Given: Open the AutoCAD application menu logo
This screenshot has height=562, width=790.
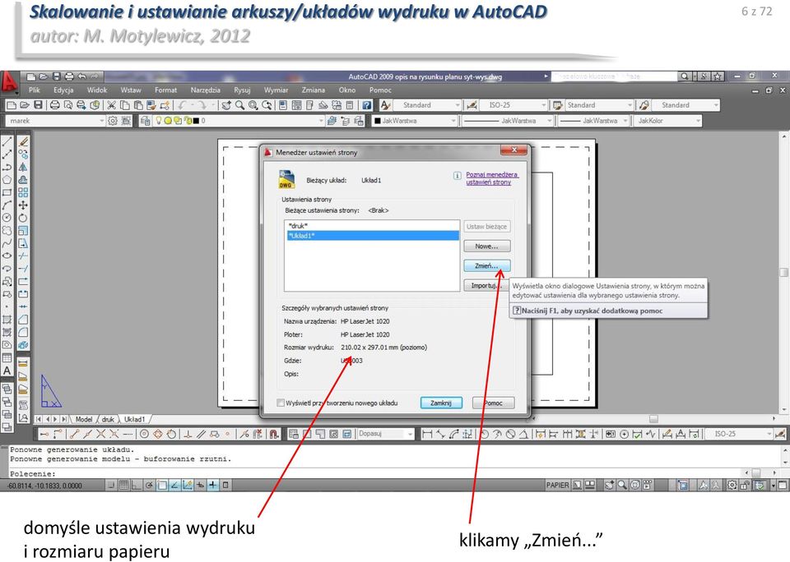Looking at the screenshot, I should (10, 82).
